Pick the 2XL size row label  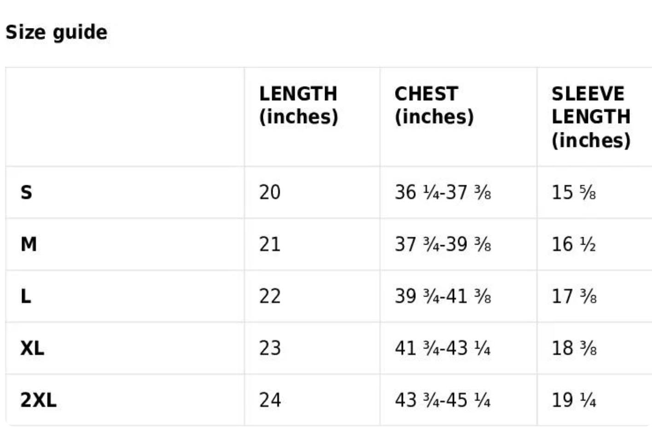click(38, 400)
